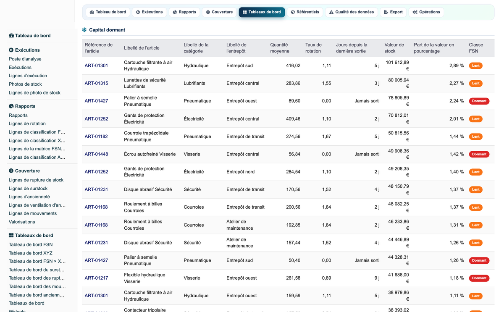This screenshot has height=312, width=504.
Task: Click the play icon beside sidebar Exécutions heading
Action: (x=11, y=50)
